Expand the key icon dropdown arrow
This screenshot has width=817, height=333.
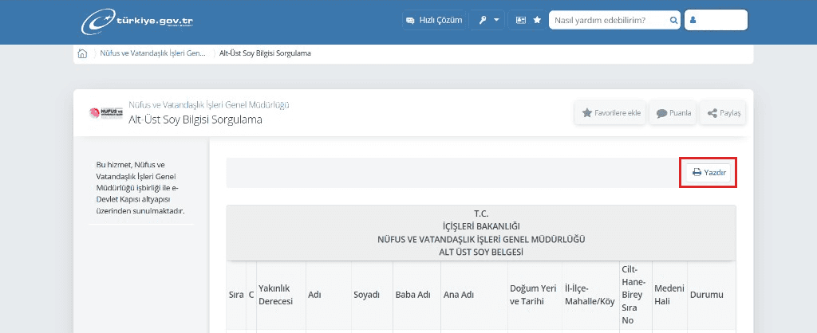click(496, 20)
